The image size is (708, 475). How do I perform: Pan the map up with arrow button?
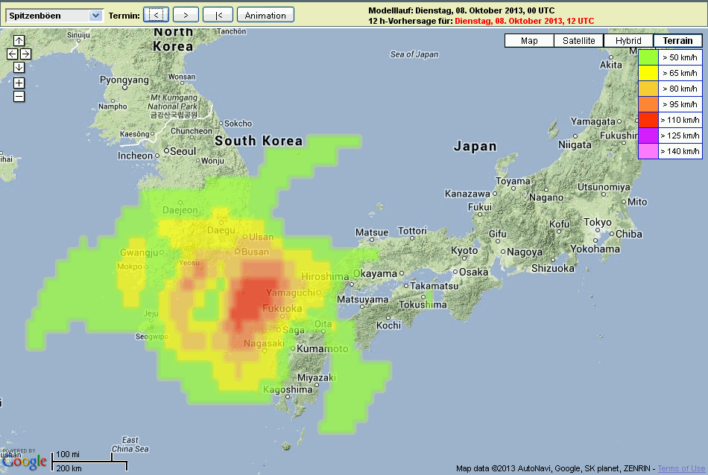[19, 40]
